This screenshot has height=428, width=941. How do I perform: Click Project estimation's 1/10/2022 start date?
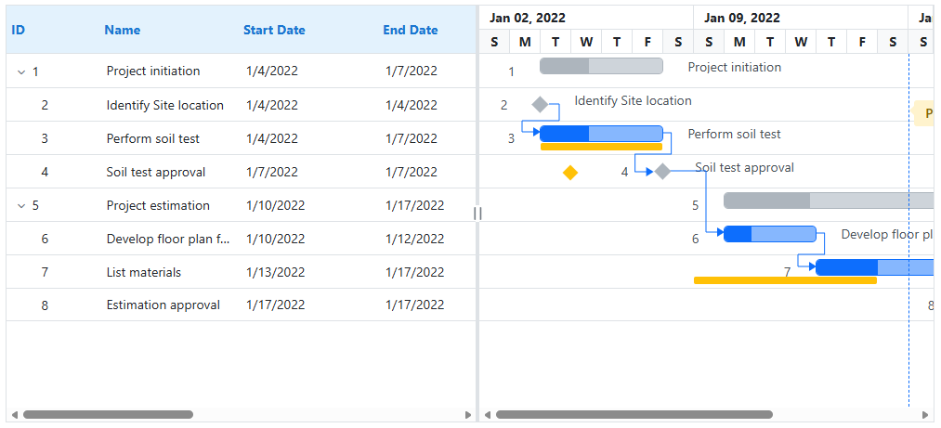pos(276,206)
